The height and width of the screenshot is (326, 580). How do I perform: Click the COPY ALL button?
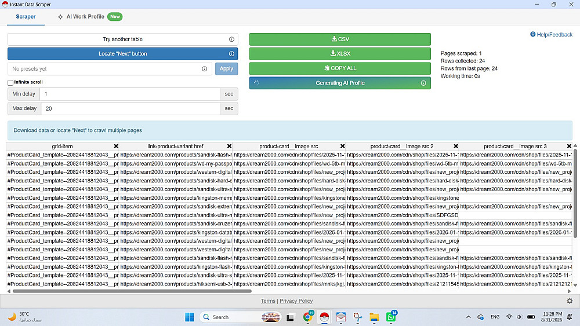[340, 68]
